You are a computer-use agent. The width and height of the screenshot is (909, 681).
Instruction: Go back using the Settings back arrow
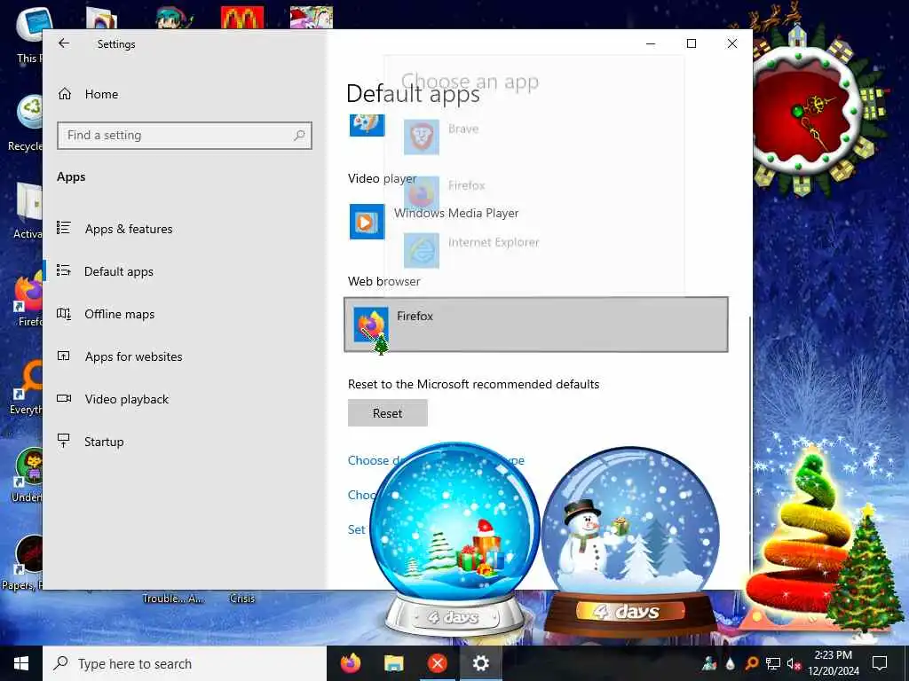pos(64,43)
